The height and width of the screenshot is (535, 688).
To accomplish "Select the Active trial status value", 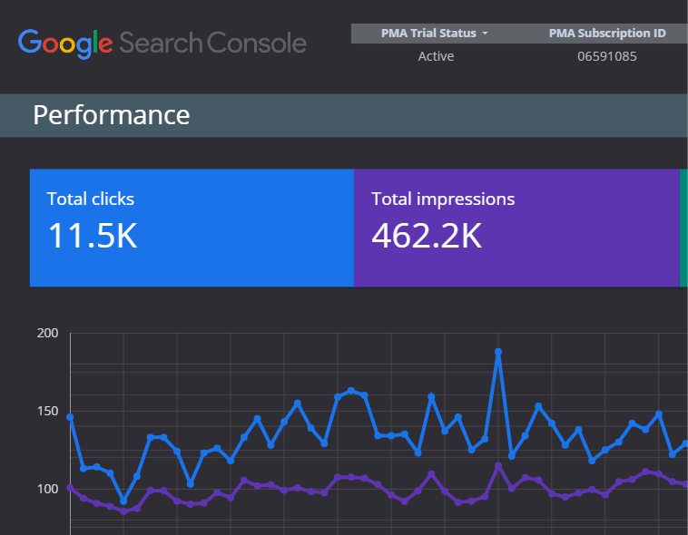I will pos(436,56).
